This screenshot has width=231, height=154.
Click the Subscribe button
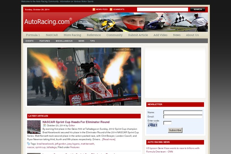point(175,130)
